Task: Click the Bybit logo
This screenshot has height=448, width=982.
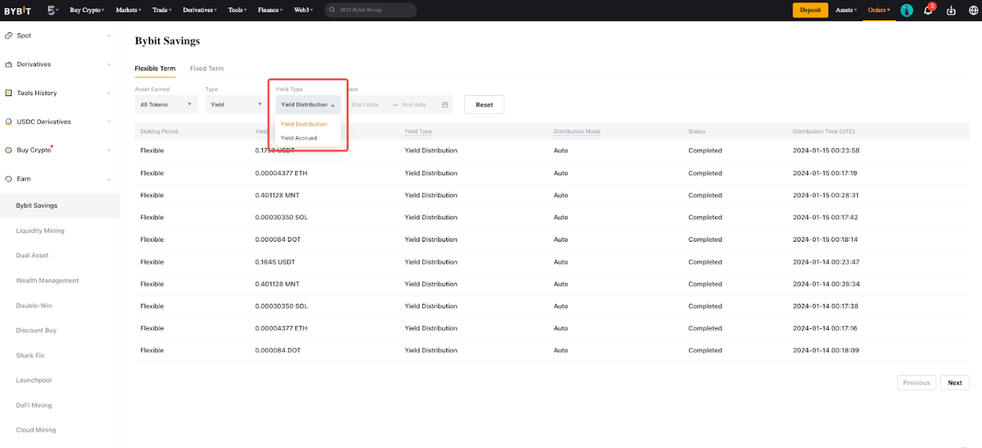Action: tap(17, 10)
